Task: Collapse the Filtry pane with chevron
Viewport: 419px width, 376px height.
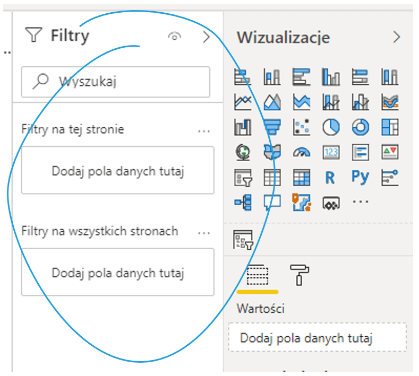Action: 207,37
